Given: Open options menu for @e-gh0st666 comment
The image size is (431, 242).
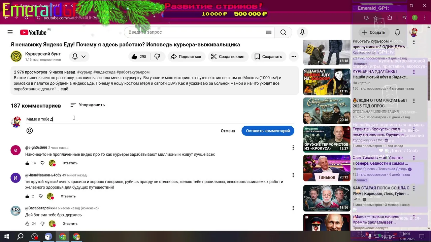Looking at the screenshot, I should [293, 148].
